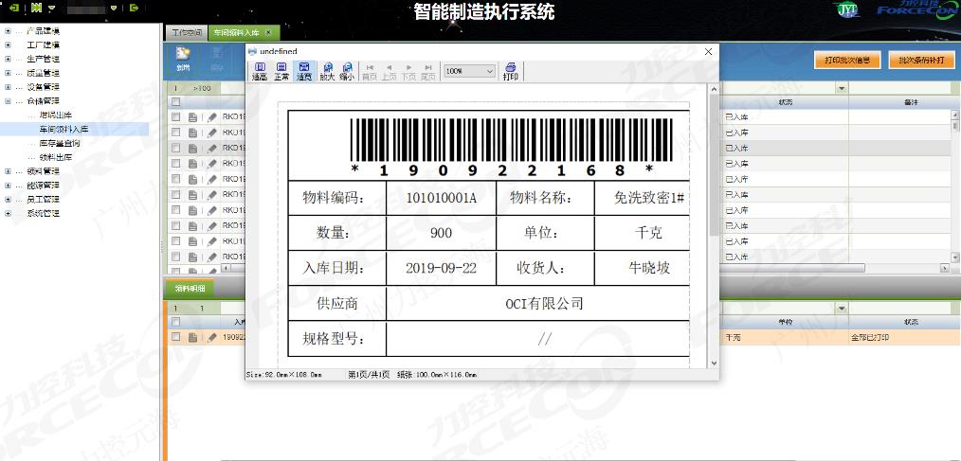Click the 批次条码补打 button
The height and width of the screenshot is (461, 961).
(x=921, y=60)
